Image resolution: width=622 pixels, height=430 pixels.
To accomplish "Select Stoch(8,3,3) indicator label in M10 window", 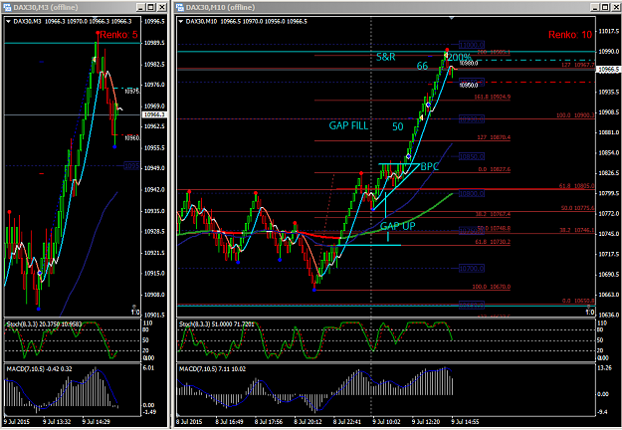I will (216, 324).
